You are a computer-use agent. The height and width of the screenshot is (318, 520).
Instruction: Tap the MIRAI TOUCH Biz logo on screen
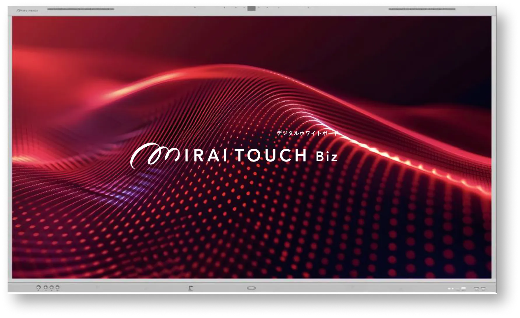pyautogui.click(x=234, y=155)
